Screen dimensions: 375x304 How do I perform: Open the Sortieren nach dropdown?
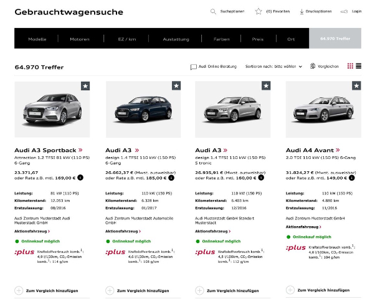(x=273, y=67)
